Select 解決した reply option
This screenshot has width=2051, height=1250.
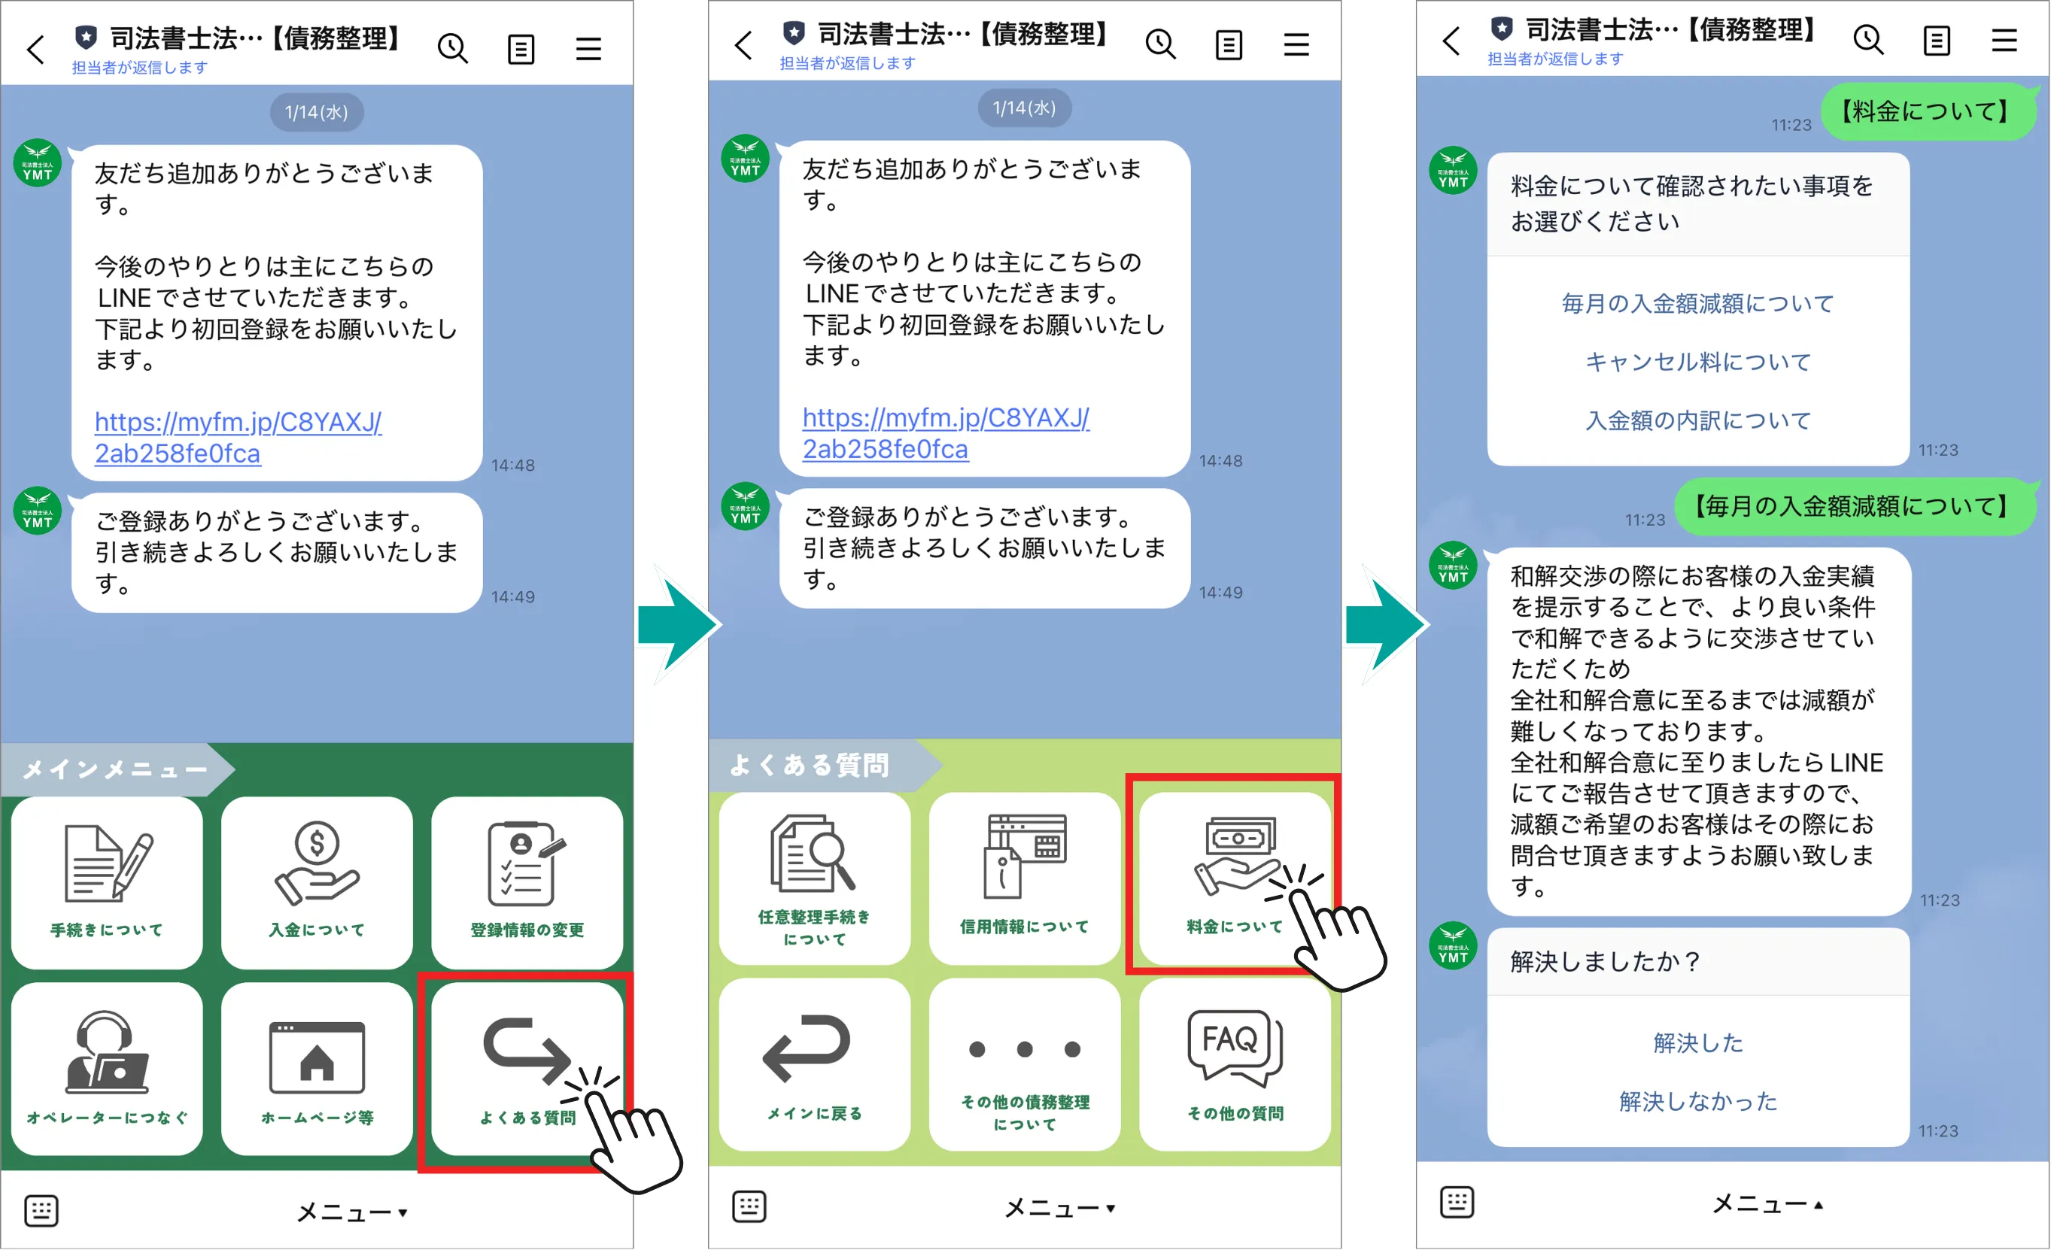[x=1698, y=1042]
